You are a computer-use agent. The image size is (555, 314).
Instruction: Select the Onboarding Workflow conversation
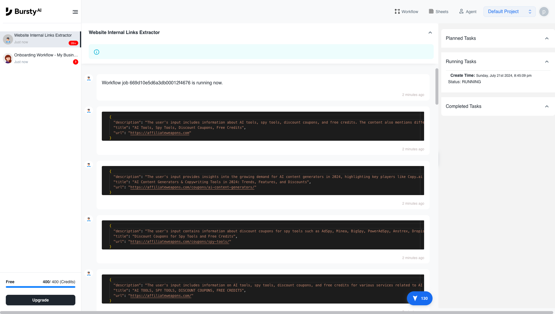click(x=41, y=58)
